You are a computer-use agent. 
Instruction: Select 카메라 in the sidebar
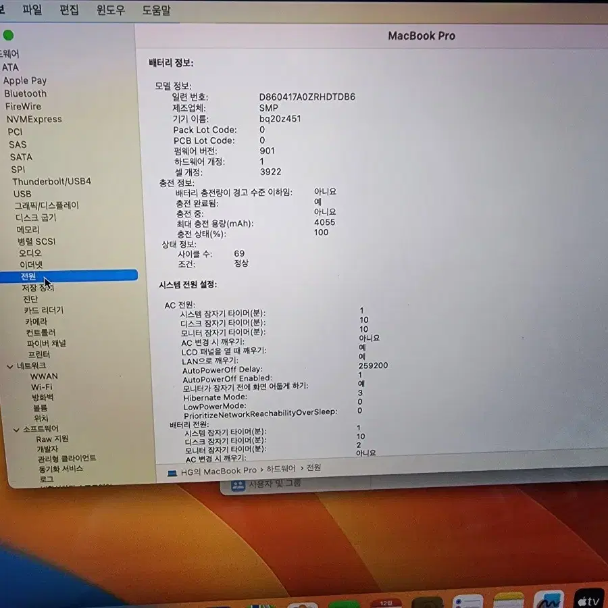coord(36,322)
